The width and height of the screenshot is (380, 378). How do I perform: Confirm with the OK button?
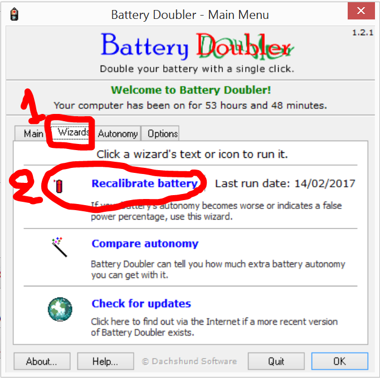click(339, 361)
